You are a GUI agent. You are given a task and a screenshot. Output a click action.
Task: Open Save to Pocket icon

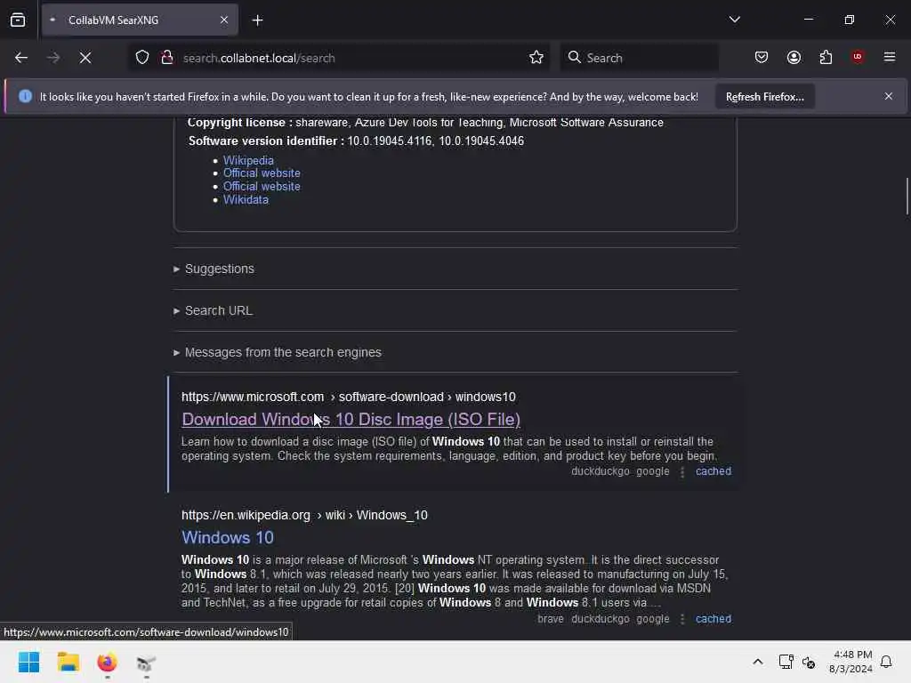[762, 58]
